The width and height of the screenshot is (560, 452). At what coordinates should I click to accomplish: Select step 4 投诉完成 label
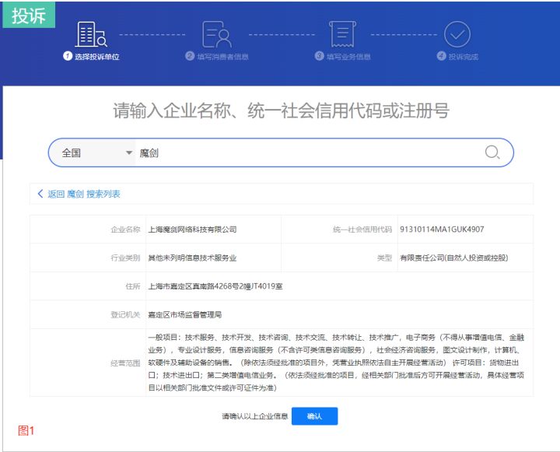click(464, 57)
